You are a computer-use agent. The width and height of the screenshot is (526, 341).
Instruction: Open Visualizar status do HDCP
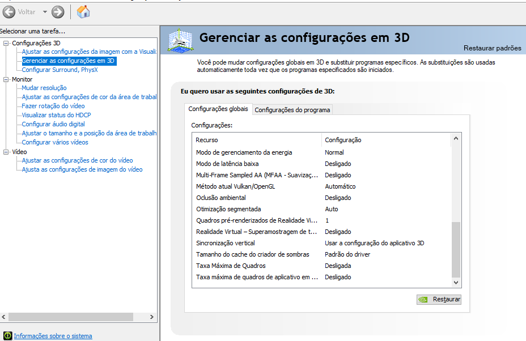(x=56, y=115)
